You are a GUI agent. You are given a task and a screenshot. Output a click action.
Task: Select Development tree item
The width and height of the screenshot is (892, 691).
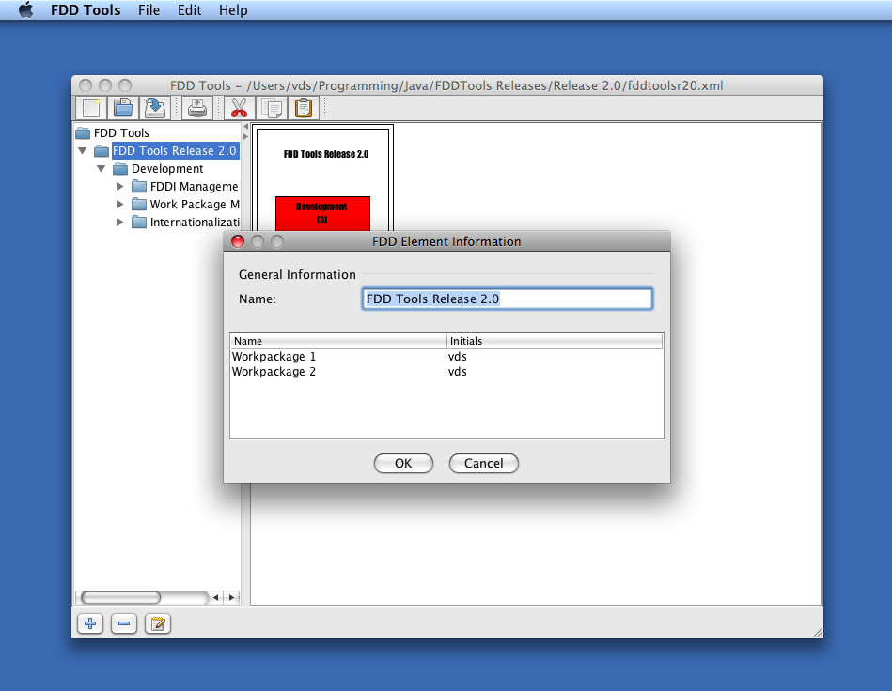point(167,169)
